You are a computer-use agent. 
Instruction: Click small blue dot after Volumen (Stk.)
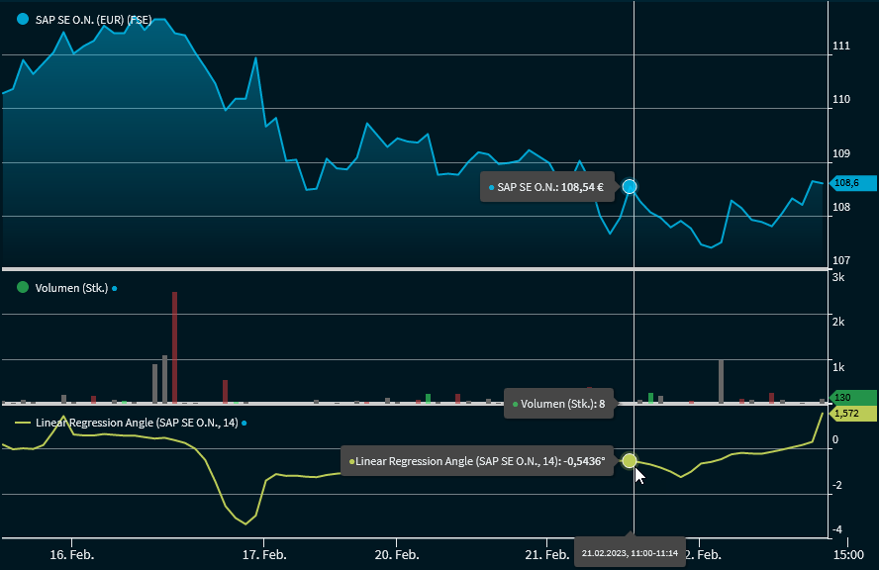115,289
